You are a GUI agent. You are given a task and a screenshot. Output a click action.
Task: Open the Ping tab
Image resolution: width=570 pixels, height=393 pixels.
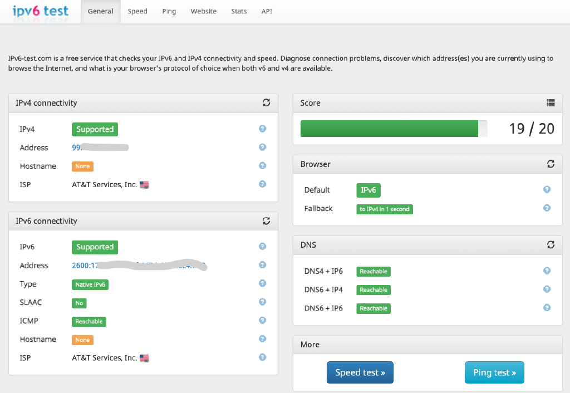pyautogui.click(x=169, y=11)
